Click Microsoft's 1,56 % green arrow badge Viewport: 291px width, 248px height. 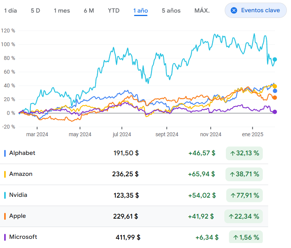pos(246,237)
